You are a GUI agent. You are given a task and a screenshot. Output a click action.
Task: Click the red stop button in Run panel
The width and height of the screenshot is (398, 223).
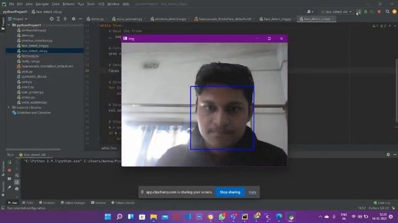click(x=9, y=170)
